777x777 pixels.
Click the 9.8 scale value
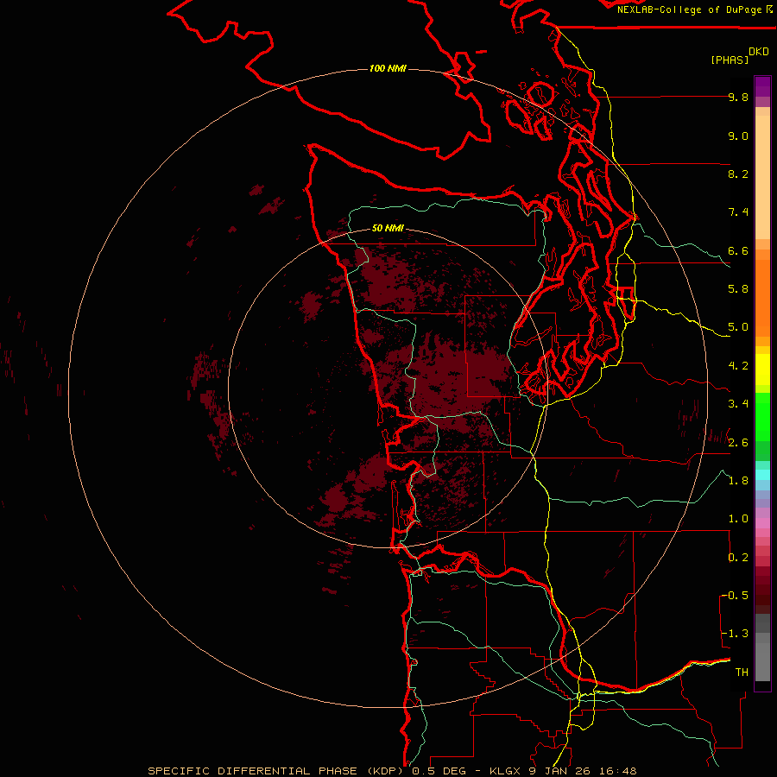point(738,97)
